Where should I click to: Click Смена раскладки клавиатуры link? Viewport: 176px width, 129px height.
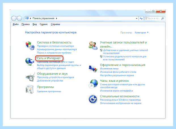coord(122,86)
